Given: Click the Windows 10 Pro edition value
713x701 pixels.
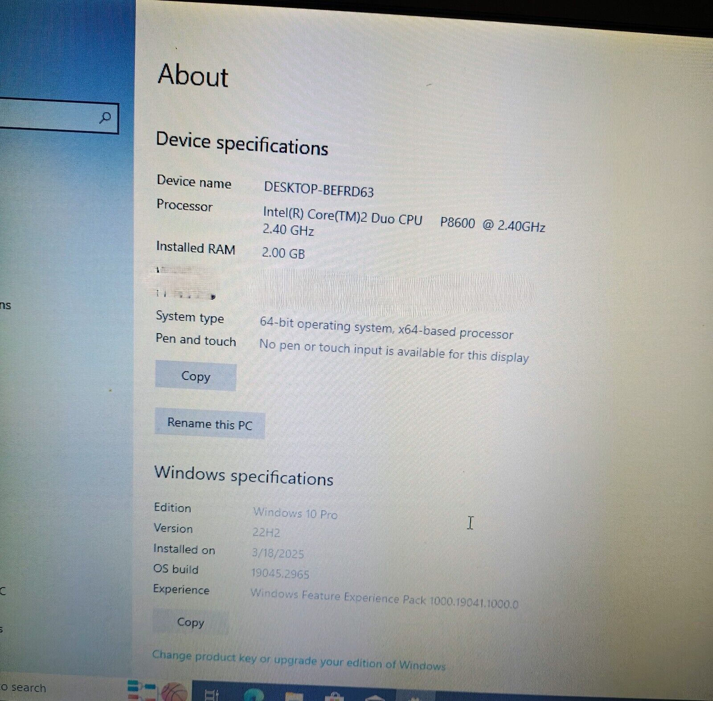Looking at the screenshot, I should [295, 513].
